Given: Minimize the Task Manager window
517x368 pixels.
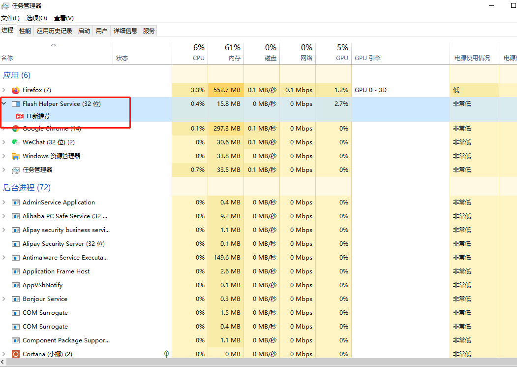Looking at the screenshot, I should coord(491,5).
